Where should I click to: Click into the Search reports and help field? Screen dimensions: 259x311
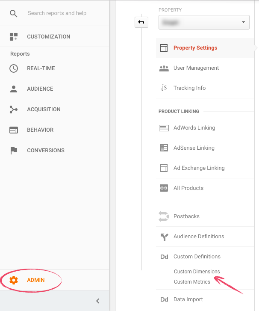coord(57,13)
